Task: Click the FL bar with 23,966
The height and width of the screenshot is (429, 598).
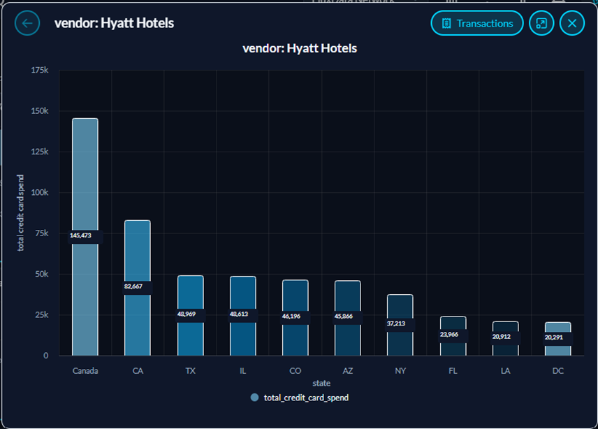Action: [453, 336]
